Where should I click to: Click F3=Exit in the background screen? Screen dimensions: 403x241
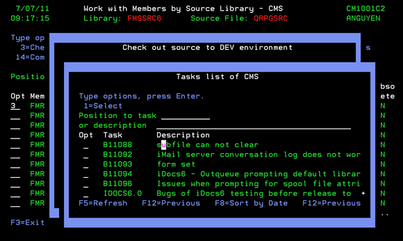[x=27, y=222]
